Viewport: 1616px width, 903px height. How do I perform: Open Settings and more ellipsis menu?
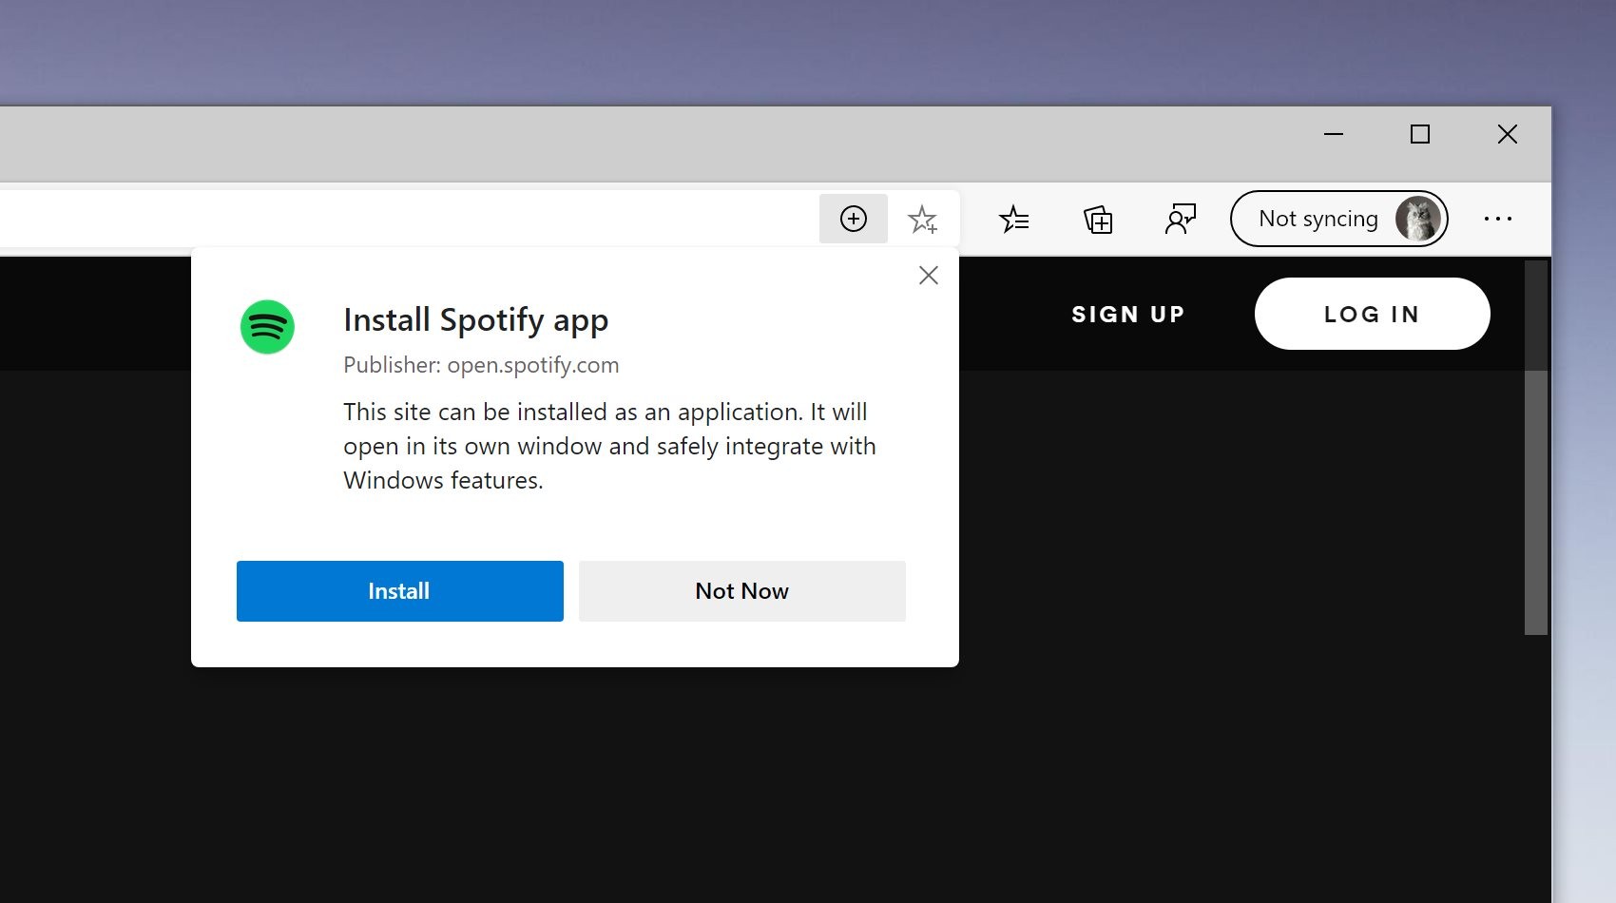tap(1498, 219)
